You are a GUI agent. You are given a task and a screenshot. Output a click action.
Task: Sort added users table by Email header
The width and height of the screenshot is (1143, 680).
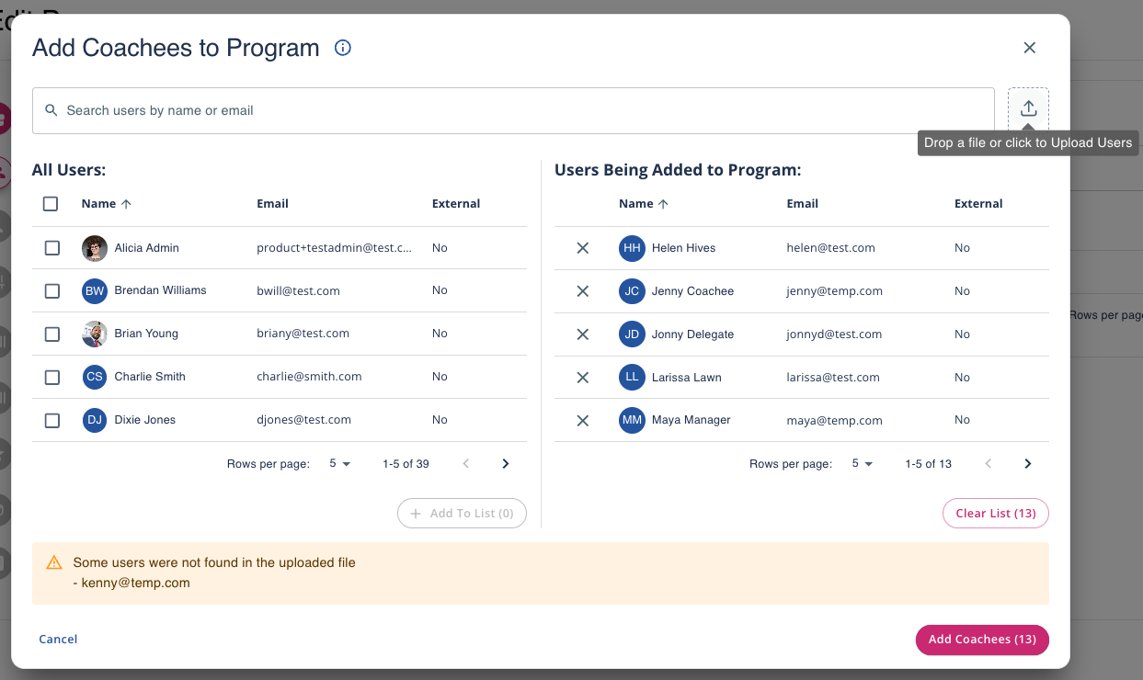pyautogui.click(x=802, y=204)
